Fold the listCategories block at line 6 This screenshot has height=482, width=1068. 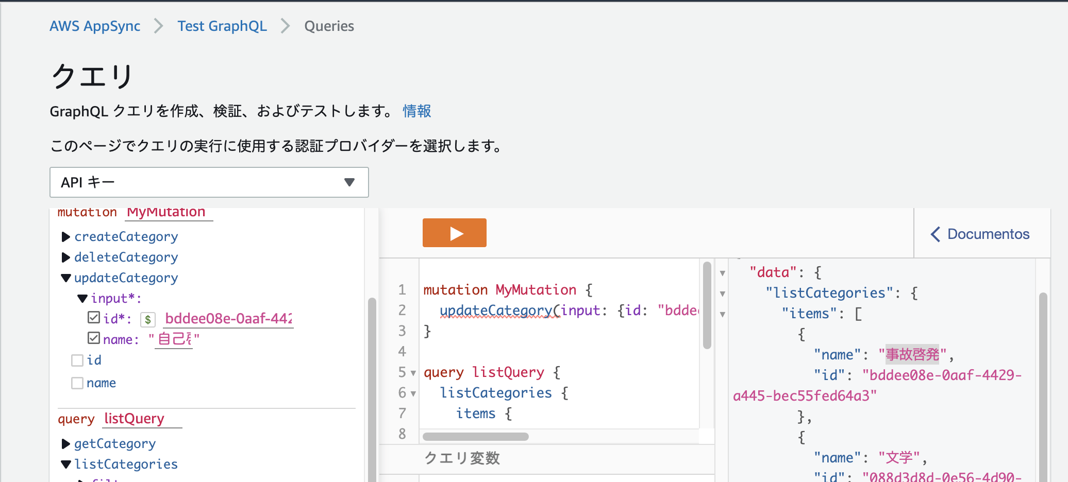point(413,393)
